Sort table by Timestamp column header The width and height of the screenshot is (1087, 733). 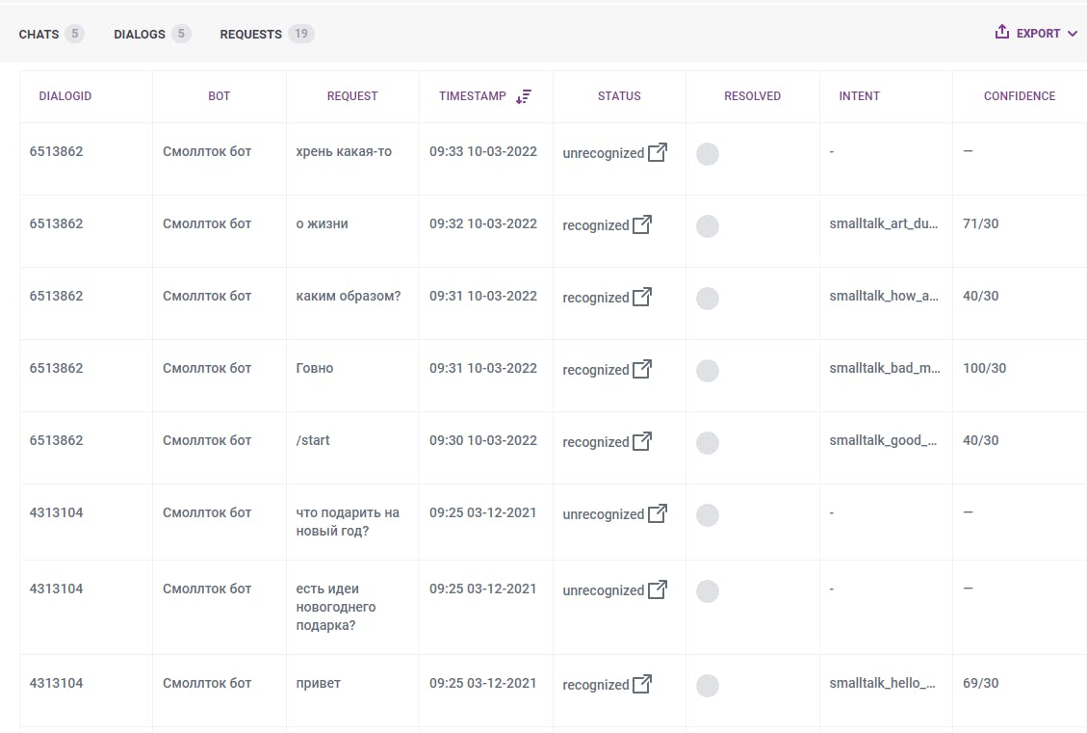[x=472, y=96]
